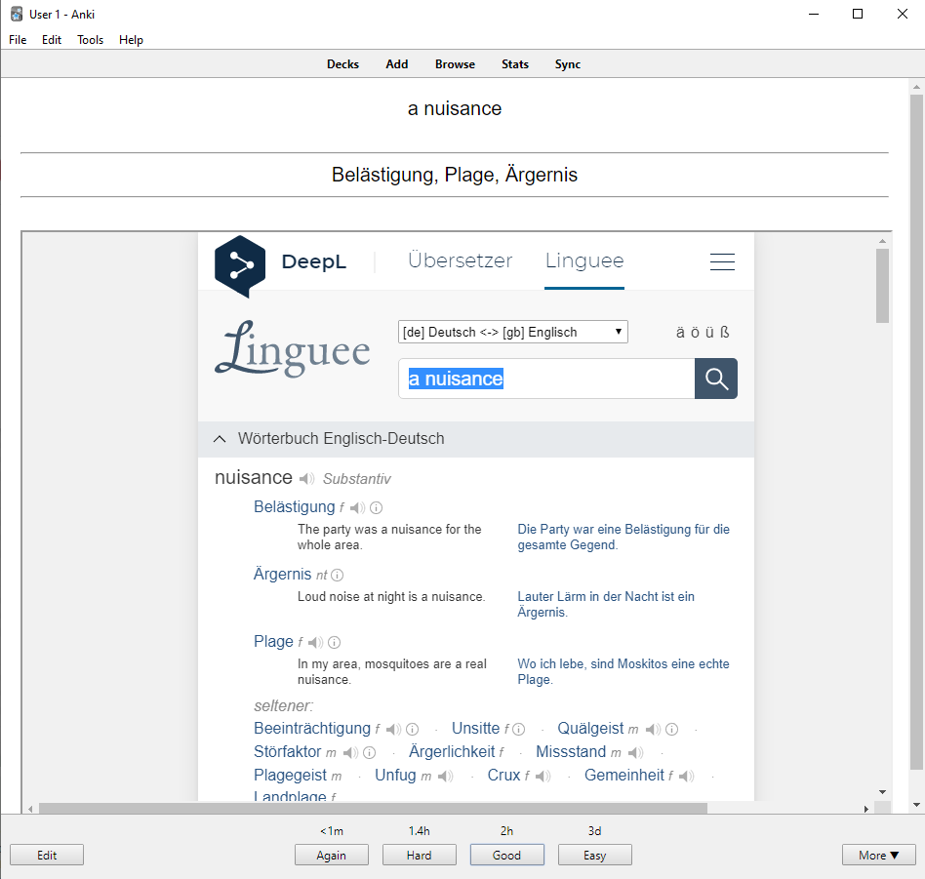This screenshot has height=879, width=925.
Task: Click the card answer text Belästigung, Plage, Ärgernis
Action: pyautogui.click(x=455, y=175)
